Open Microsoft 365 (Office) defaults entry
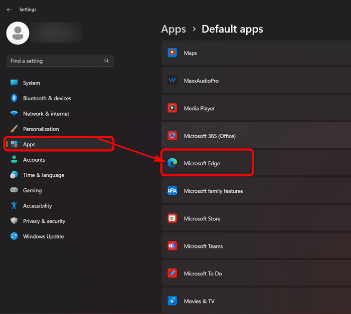Screen dimensions: 351x314 tap(256, 136)
